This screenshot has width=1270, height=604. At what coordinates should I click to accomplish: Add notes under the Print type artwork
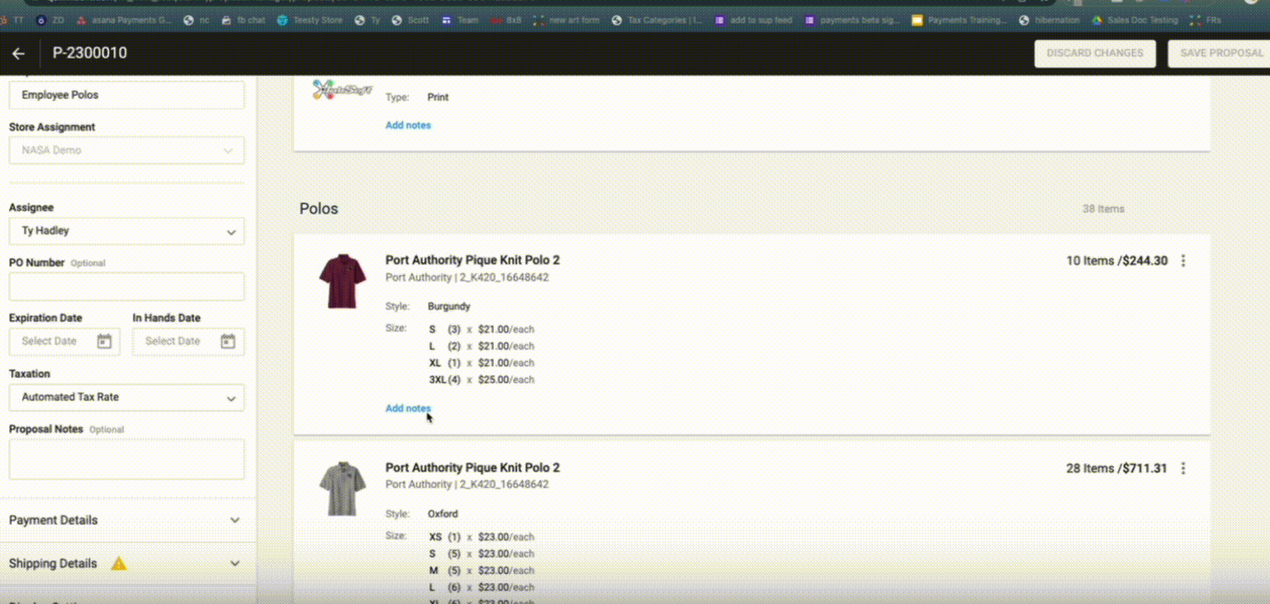click(408, 126)
